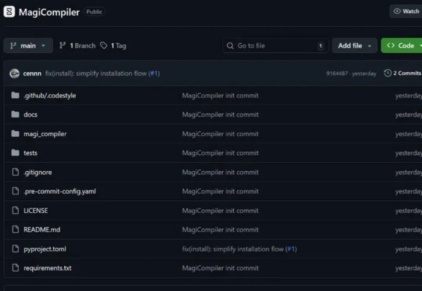Open the magi_compiler folder

[45, 134]
